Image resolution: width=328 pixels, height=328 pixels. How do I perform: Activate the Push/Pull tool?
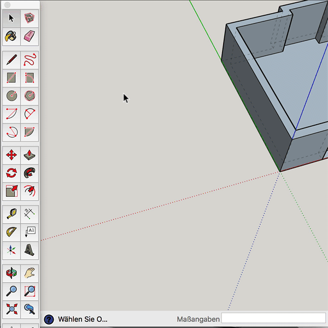[x=30, y=155]
